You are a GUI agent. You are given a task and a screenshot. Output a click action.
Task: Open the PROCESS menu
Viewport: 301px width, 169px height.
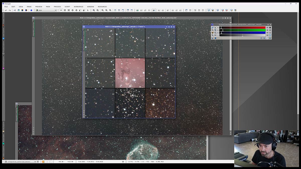coord(57,7)
